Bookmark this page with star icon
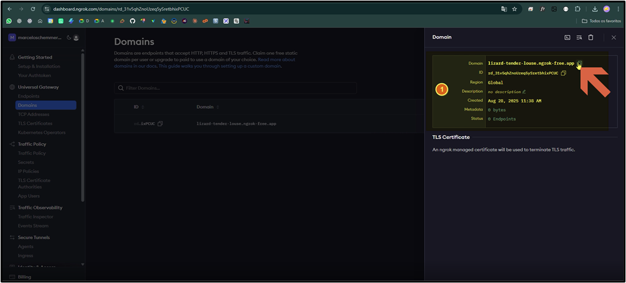Viewport: 626px width, 283px height. pyautogui.click(x=515, y=9)
